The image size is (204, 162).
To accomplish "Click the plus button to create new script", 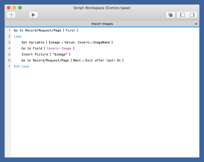I will click(x=11, y=15).
